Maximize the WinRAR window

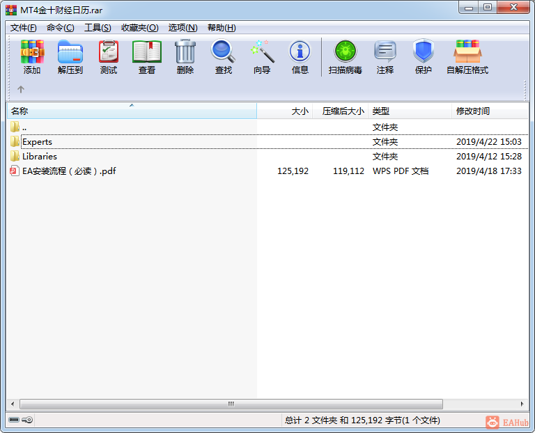point(488,8)
